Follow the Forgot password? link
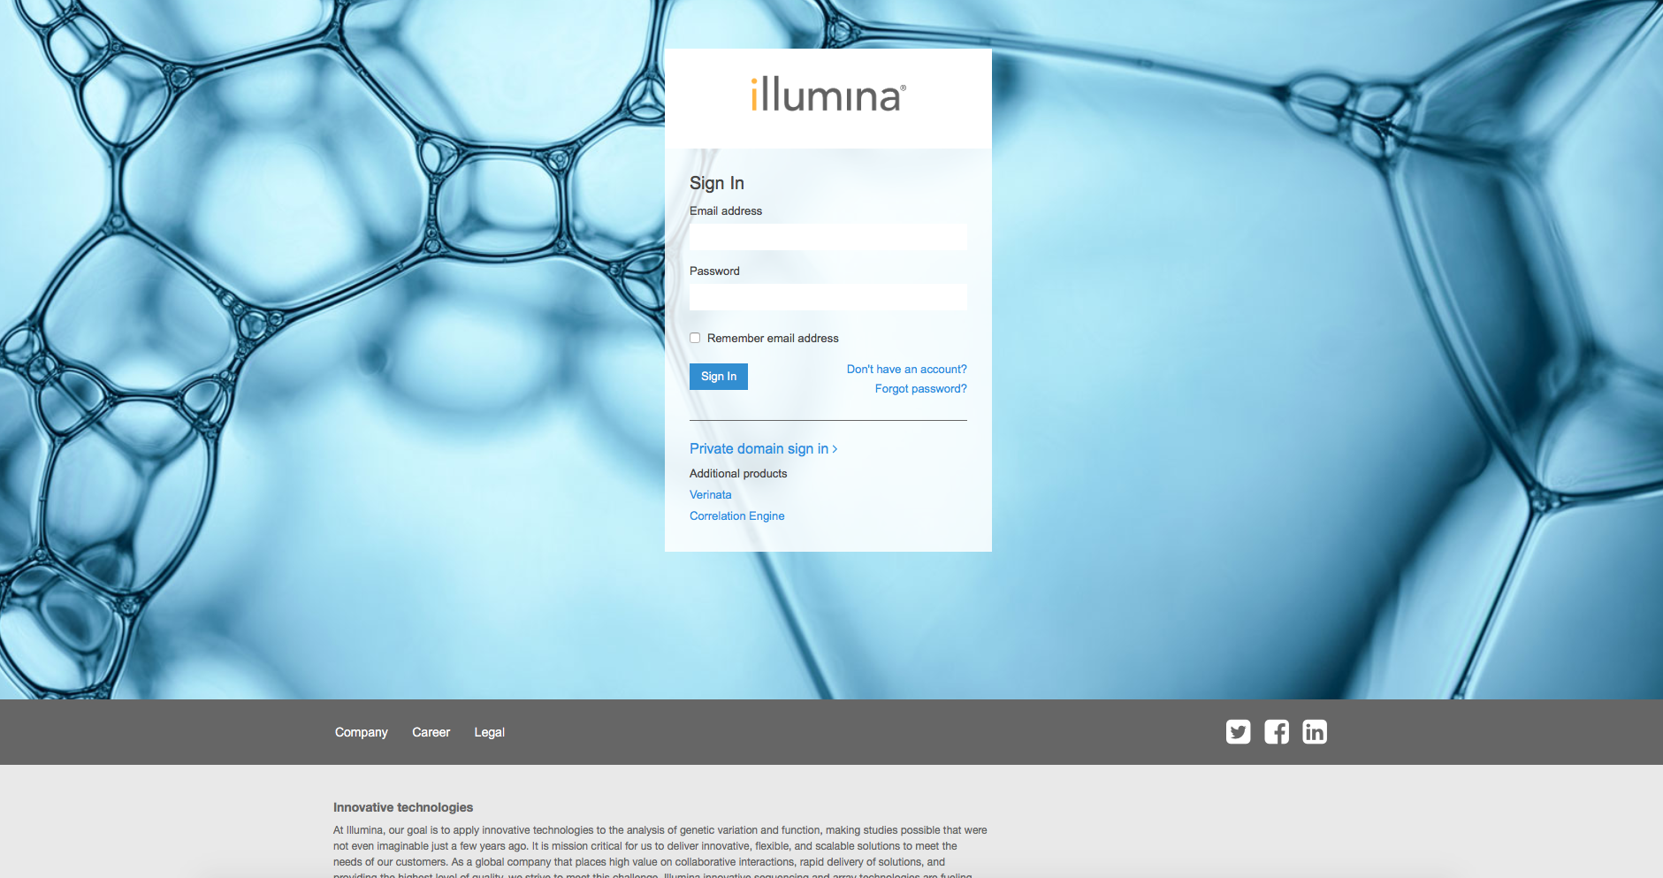 [x=920, y=389]
